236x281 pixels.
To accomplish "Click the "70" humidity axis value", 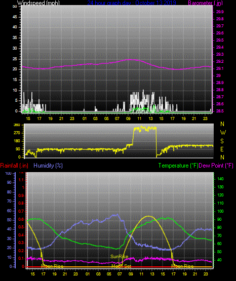I will click(x=9, y=201).
